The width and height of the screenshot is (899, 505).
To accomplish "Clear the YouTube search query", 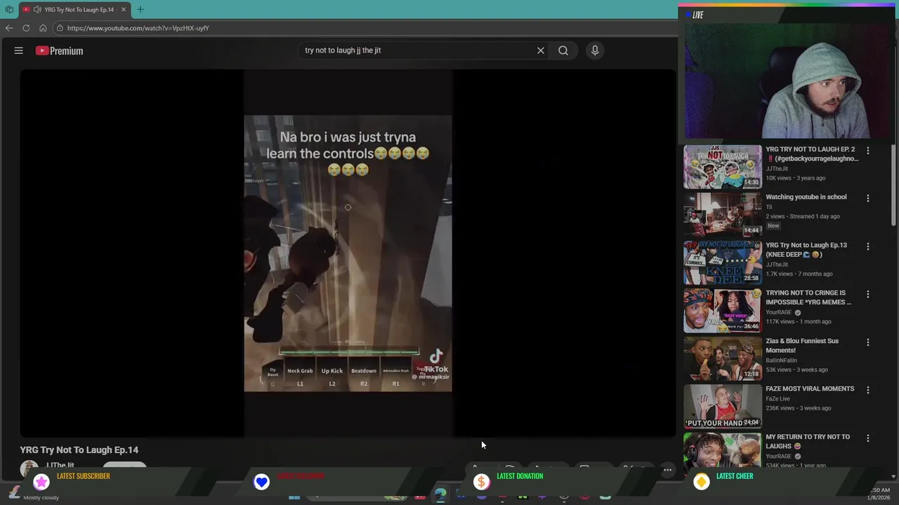I will point(541,50).
